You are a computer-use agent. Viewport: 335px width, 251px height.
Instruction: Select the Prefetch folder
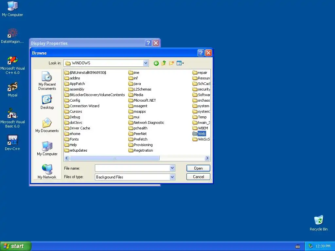pyautogui.click(x=138, y=139)
